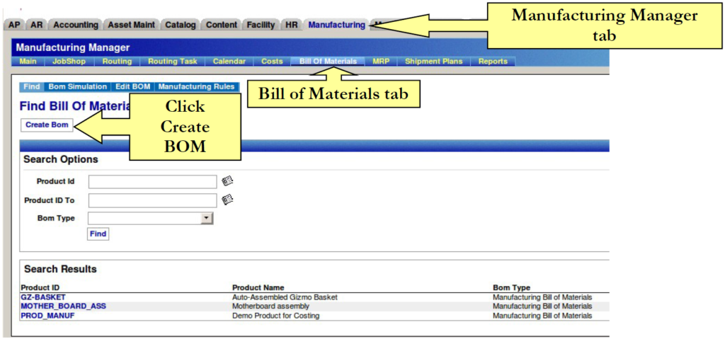725x339 pixels.
Task: Click the Edit BOM sub-tab
Action: tap(132, 87)
